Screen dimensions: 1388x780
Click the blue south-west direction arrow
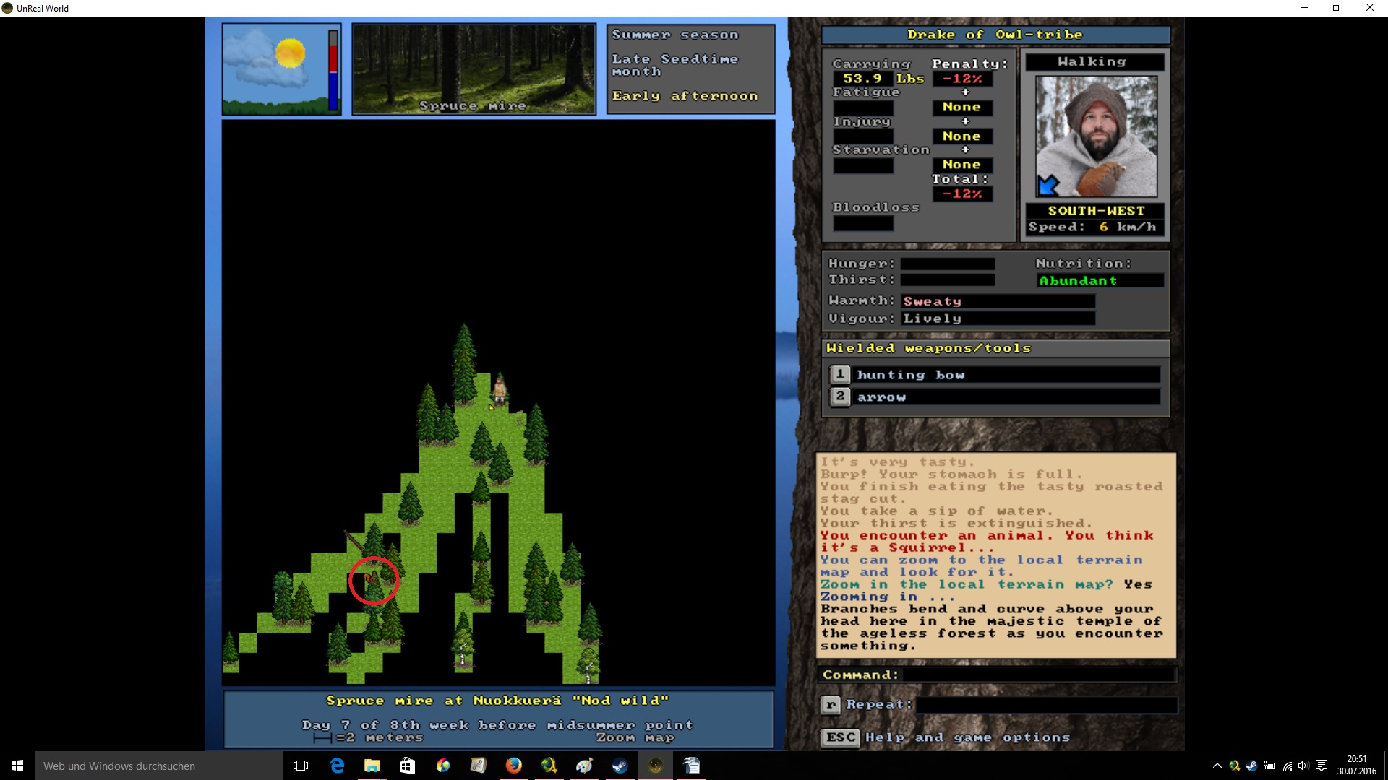1048,186
